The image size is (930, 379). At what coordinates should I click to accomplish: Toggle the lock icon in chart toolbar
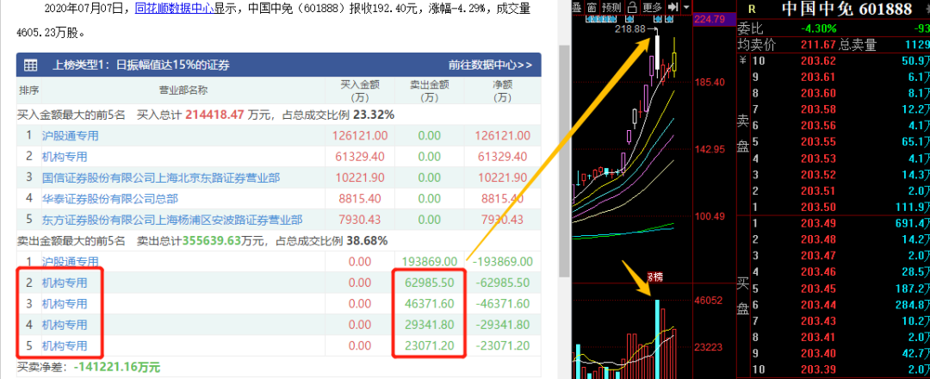pos(632,7)
